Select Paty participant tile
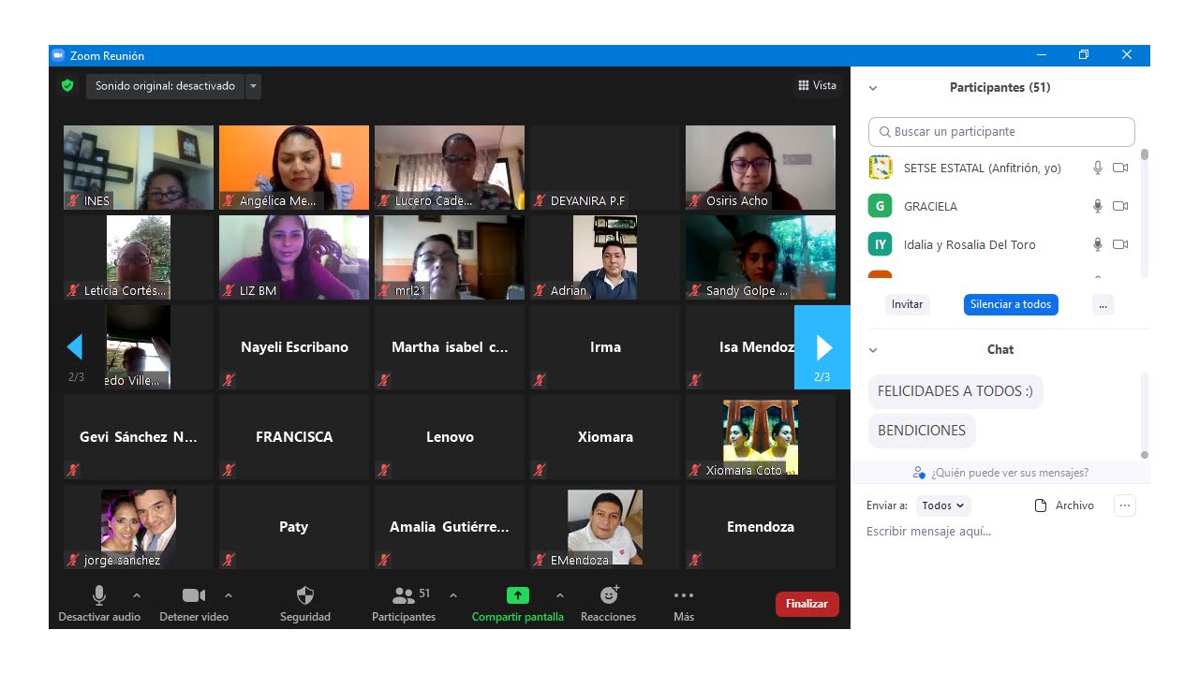 click(x=294, y=527)
